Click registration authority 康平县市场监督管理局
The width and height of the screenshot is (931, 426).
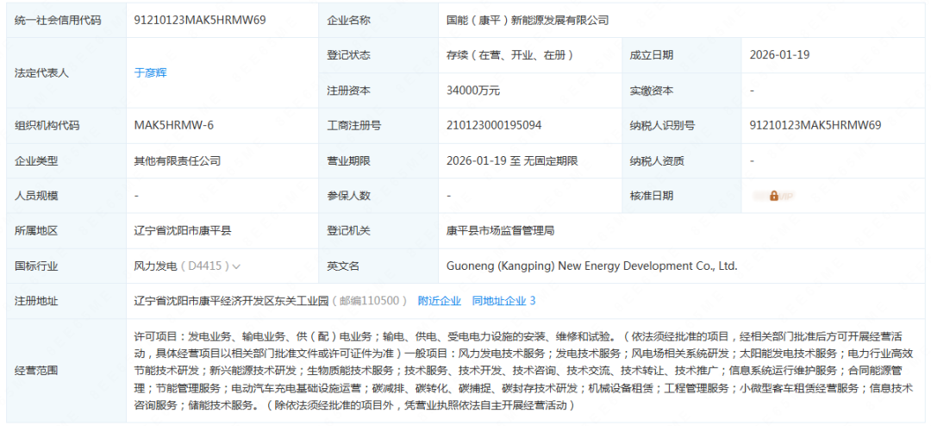[x=500, y=231]
